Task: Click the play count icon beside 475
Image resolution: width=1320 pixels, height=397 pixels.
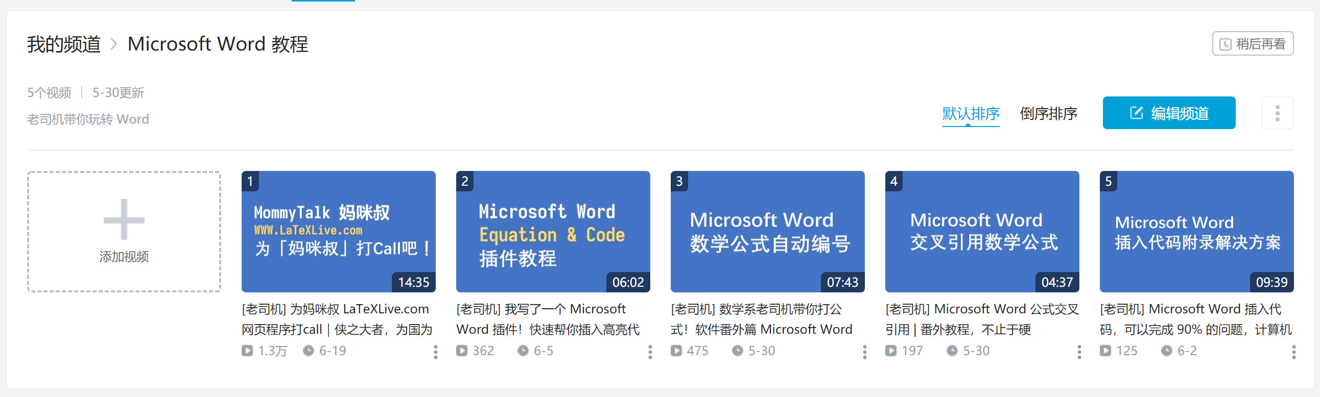Action: [x=676, y=351]
